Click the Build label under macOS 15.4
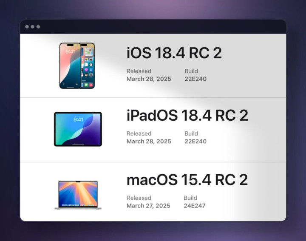This screenshot has height=241, width=306. pyautogui.click(x=190, y=198)
